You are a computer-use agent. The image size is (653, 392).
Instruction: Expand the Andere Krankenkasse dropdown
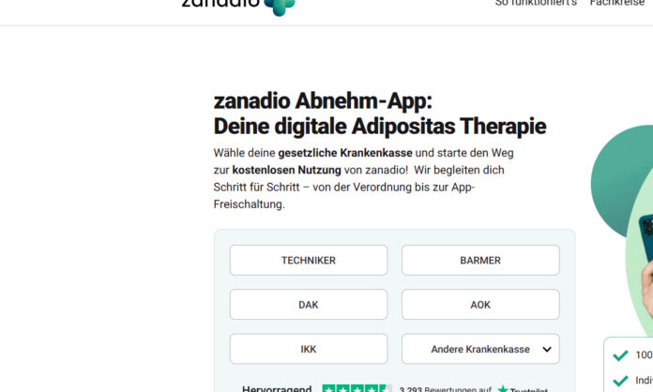(480, 349)
